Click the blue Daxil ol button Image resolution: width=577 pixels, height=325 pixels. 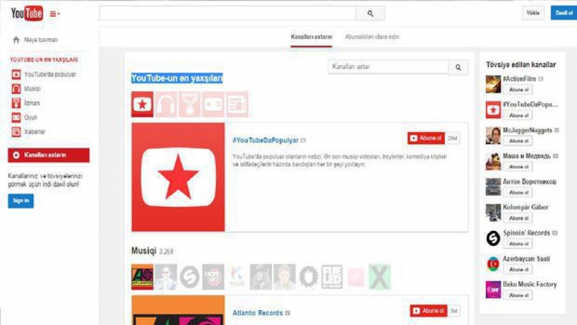[564, 13]
